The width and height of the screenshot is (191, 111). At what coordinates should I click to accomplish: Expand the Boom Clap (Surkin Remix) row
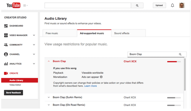(x=49, y=97)
